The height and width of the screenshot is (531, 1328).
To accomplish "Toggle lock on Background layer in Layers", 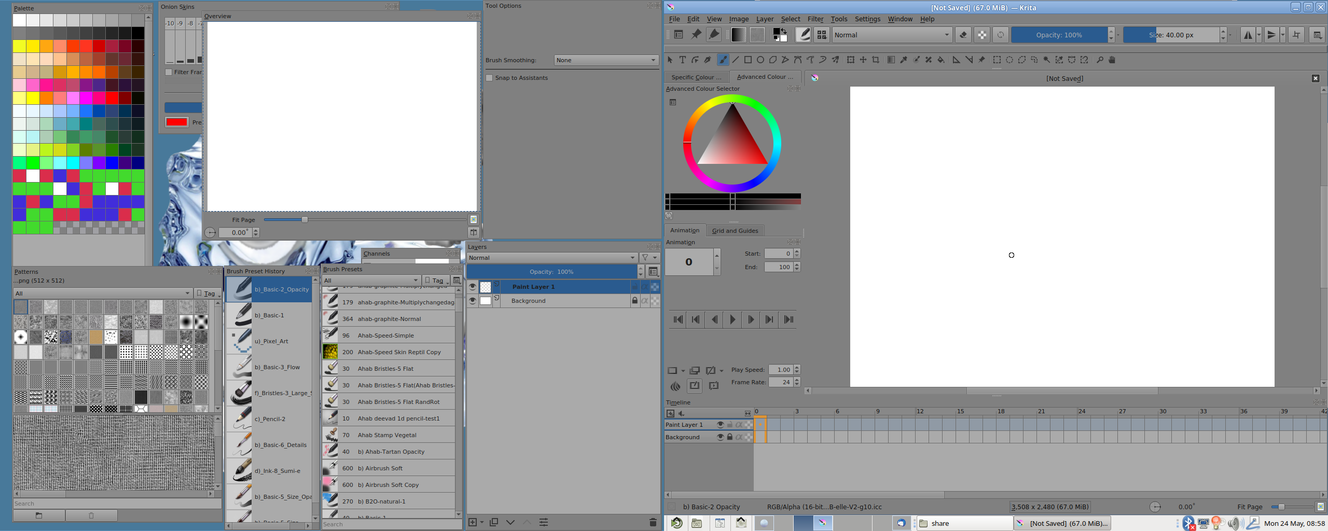I will click(x=634, y=301).
